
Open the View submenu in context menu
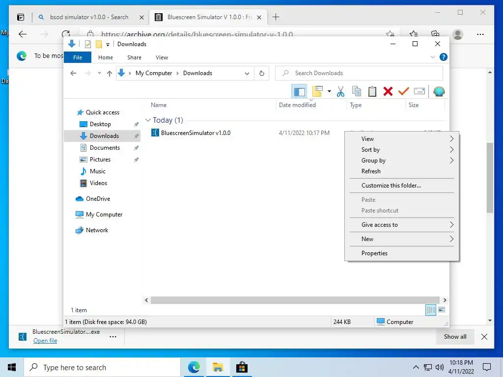tap(402, 139)
